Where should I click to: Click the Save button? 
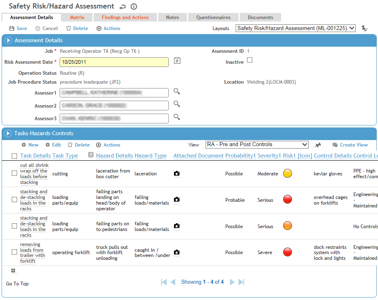18,28
